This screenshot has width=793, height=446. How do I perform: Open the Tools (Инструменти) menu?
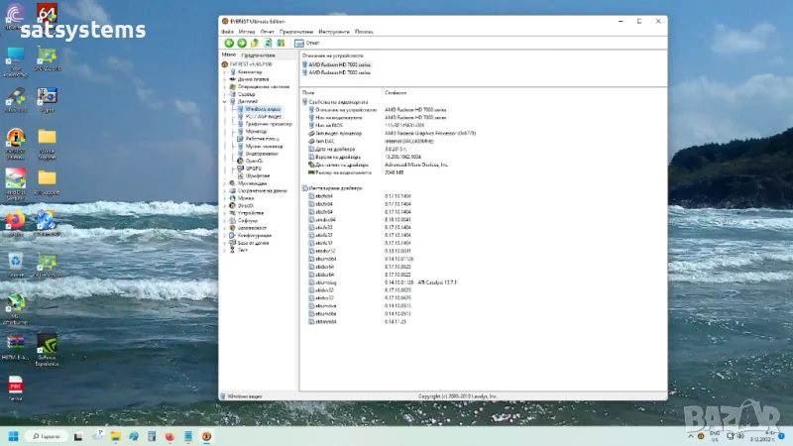(334, 32)
